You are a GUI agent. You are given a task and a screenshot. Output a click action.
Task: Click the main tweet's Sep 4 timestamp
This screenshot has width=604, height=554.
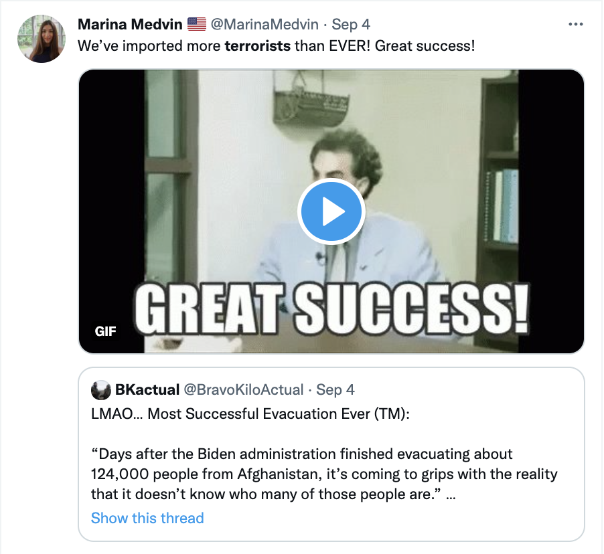(x=351, y=24)
